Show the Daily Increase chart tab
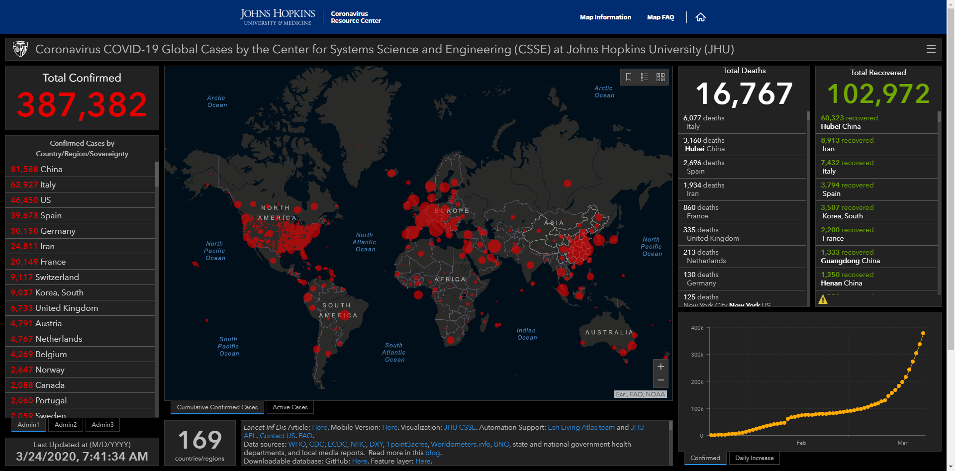 pos(755,458)
